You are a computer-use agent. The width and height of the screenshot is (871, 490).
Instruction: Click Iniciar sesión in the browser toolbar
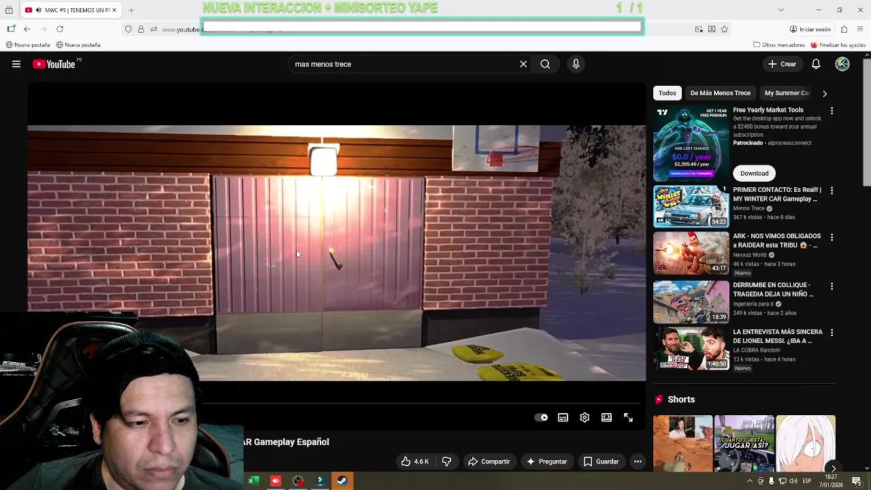pyautogui.click(x=810, y=29)
